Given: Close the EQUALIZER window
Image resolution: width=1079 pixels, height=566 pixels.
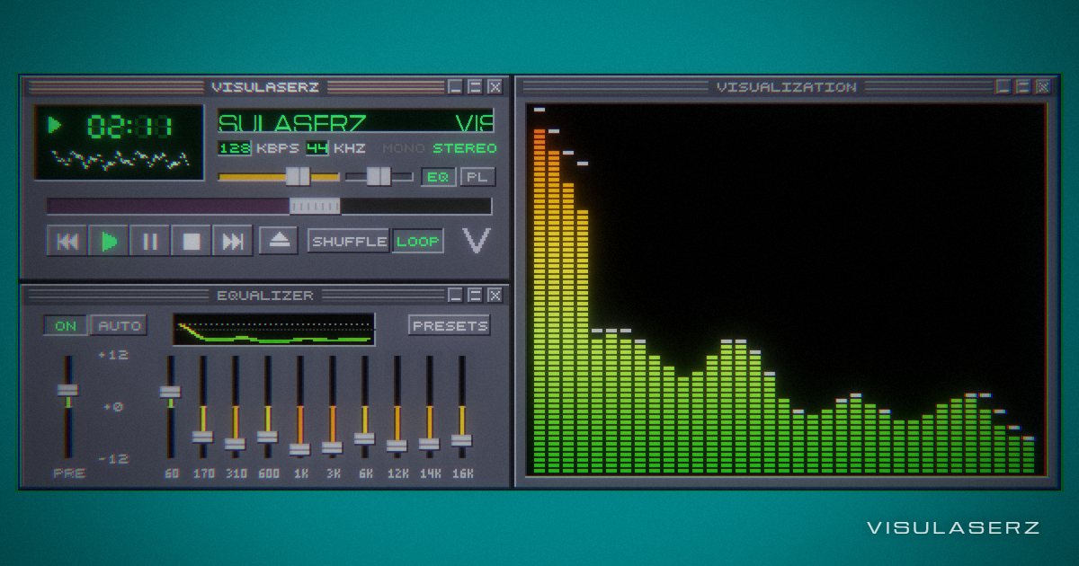Looking at the screenshot, I should click(x=495, y=294).
